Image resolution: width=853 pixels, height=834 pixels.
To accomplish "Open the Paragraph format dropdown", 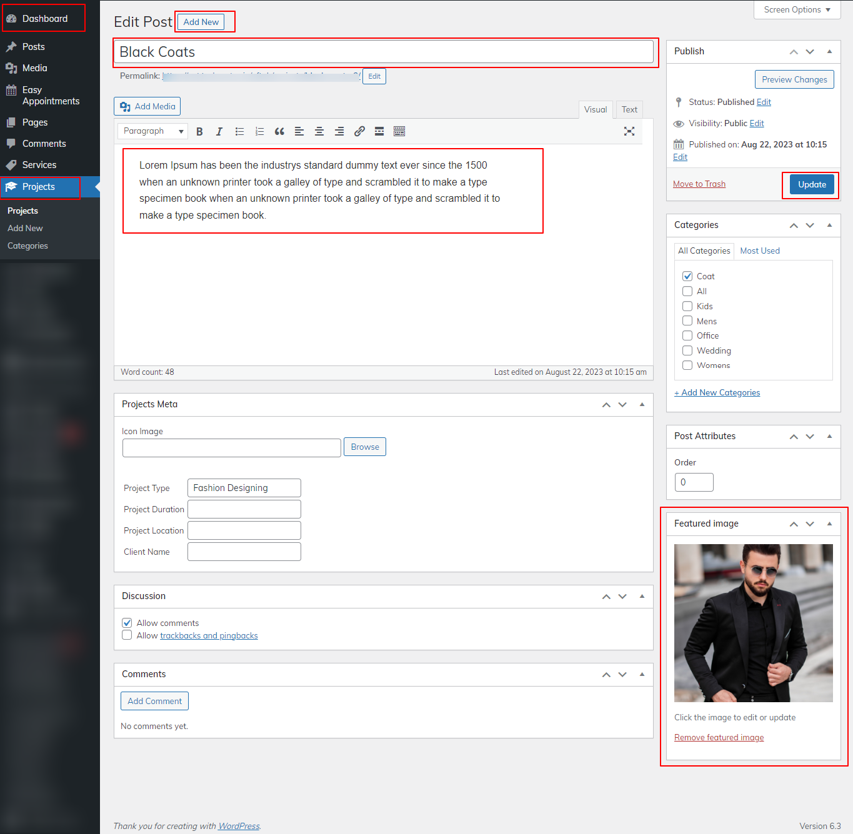I will pos(154,131).
